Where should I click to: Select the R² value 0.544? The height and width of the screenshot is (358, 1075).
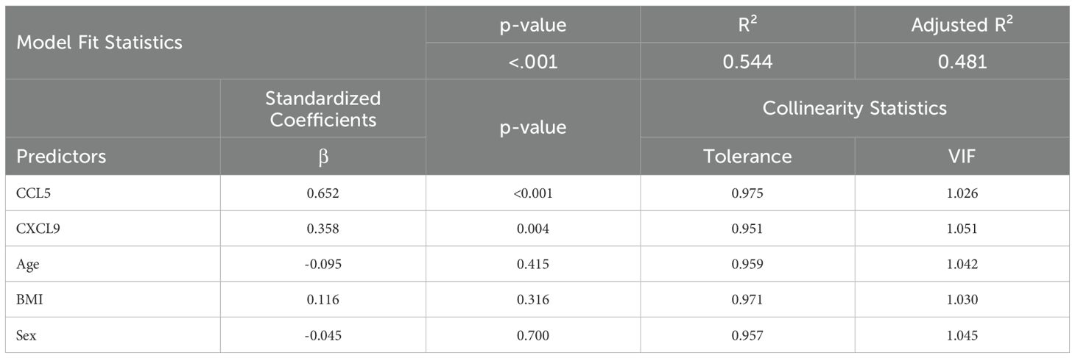coord(747,61)
